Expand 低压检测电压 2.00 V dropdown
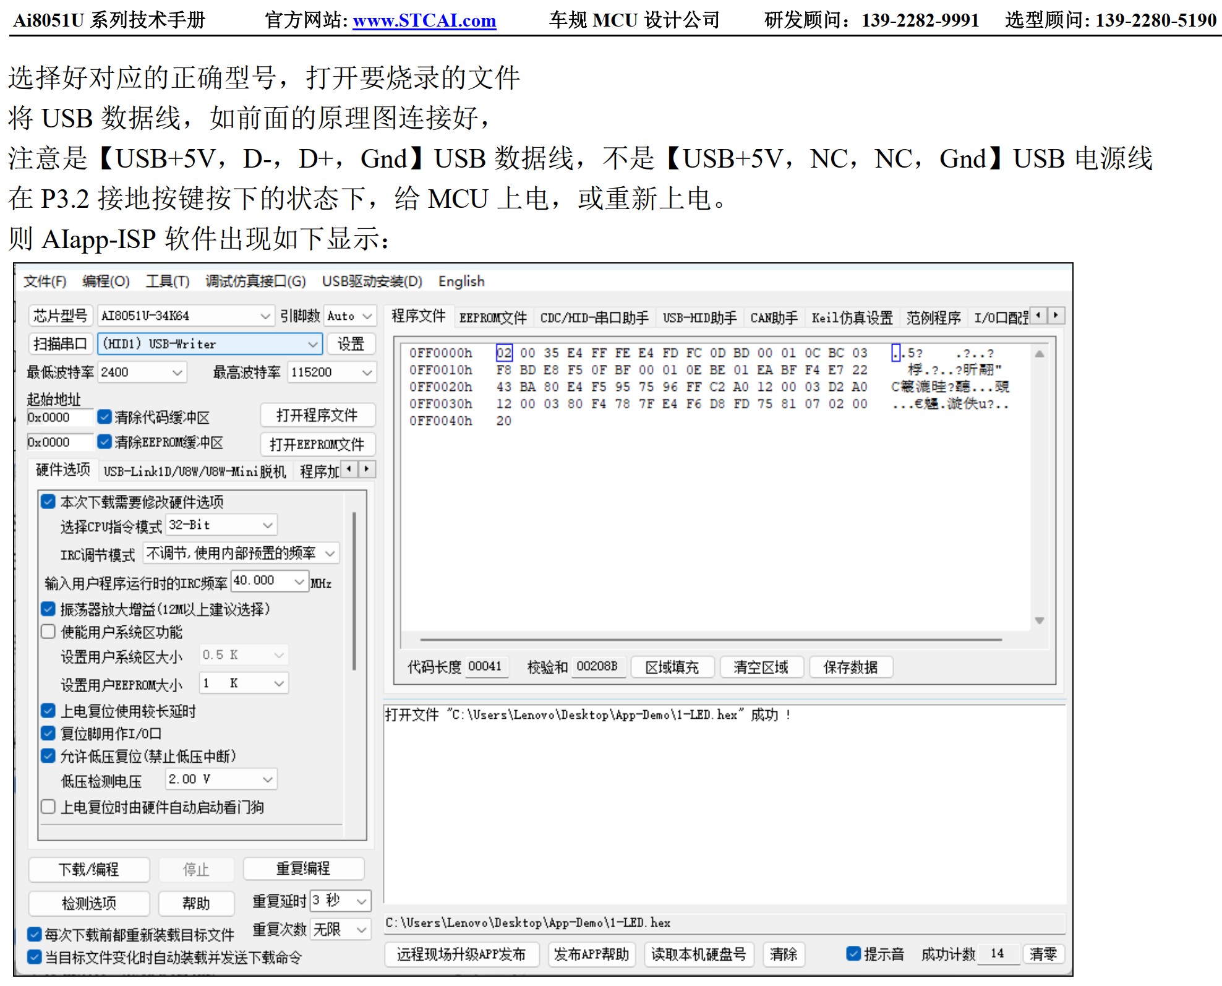 [x=268, y=779]
